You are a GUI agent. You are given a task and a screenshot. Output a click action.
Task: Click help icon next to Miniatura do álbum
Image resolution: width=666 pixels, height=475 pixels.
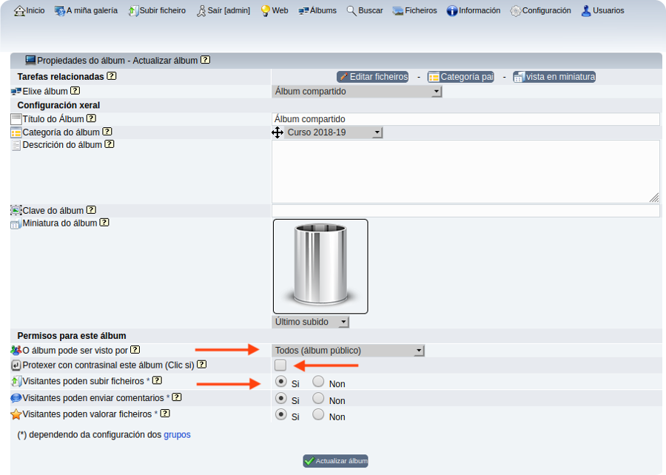pos(104,222)
